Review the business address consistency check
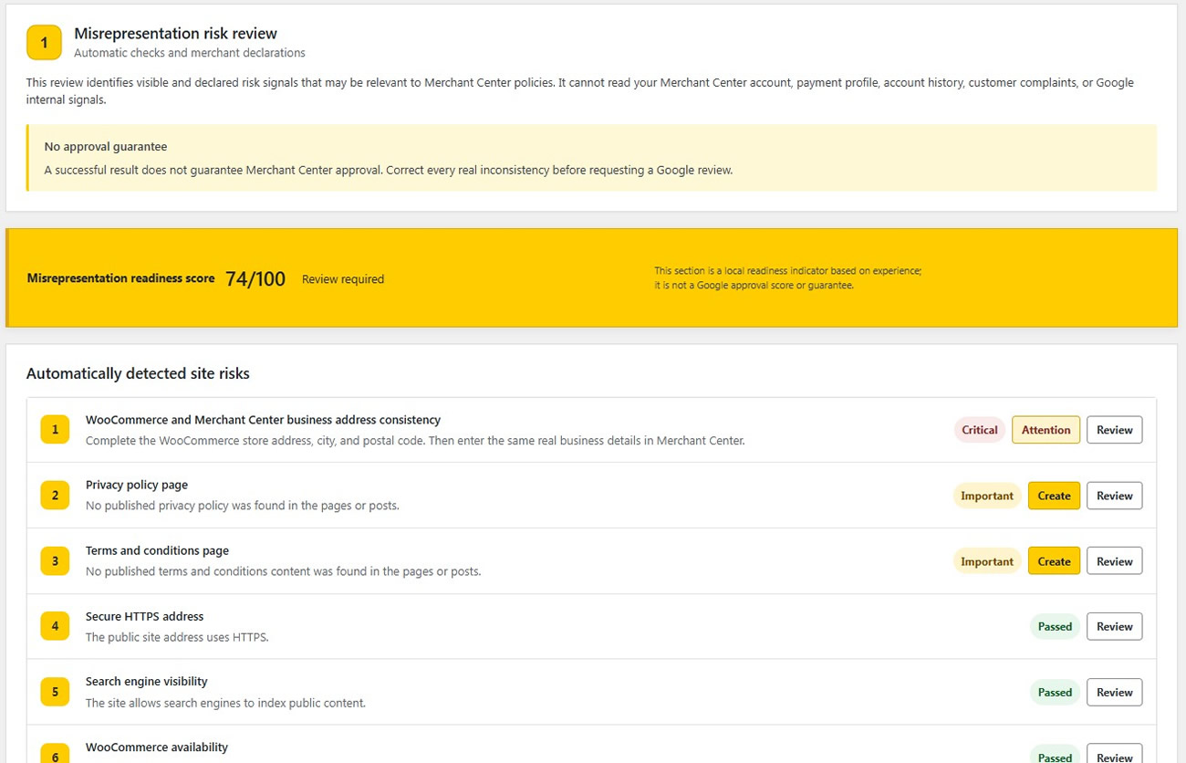Image resolution: width=1186 pixels, height=763 pixels. [x=1114, y=430]
